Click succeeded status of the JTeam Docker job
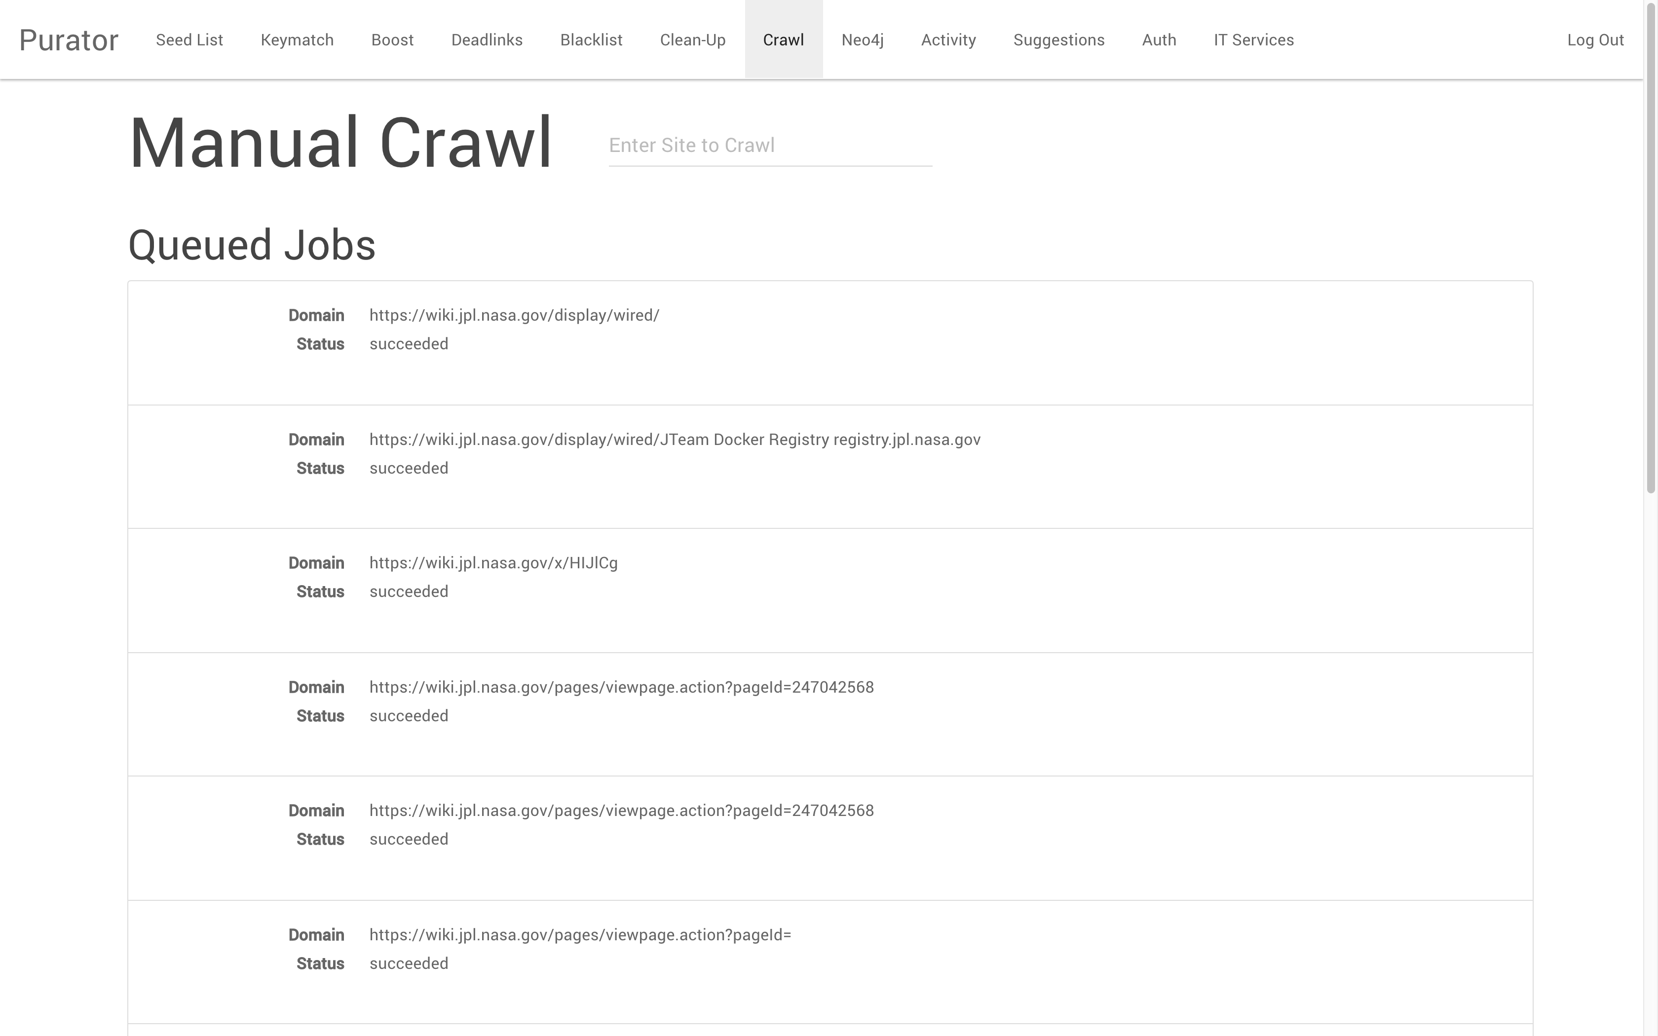Screen dimensions: 1658x1036 click(409, 468)
